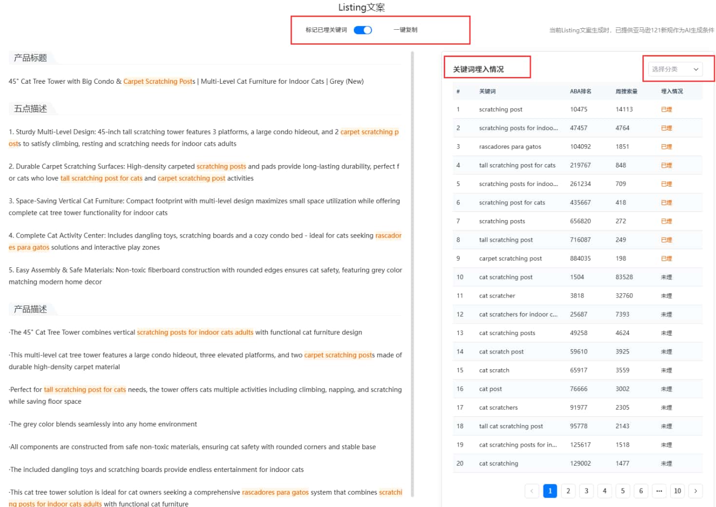Select the 'cat scratching' keyword in row 20

pos(498,464)
